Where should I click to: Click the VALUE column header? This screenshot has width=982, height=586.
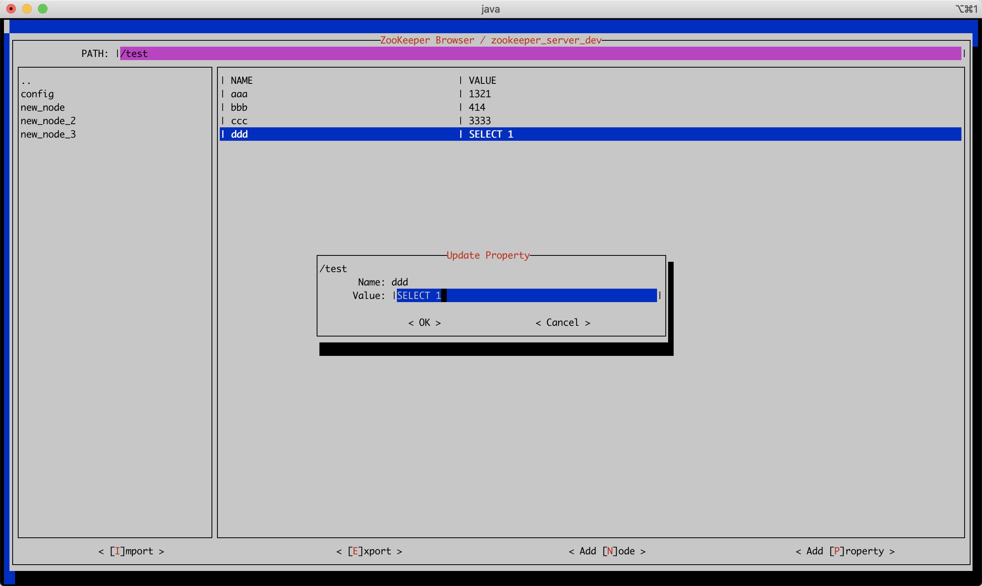point(482,81)
